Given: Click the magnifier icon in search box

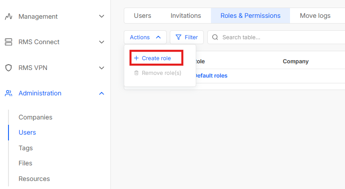Looking at the screenshot, I should pos(215,37).
